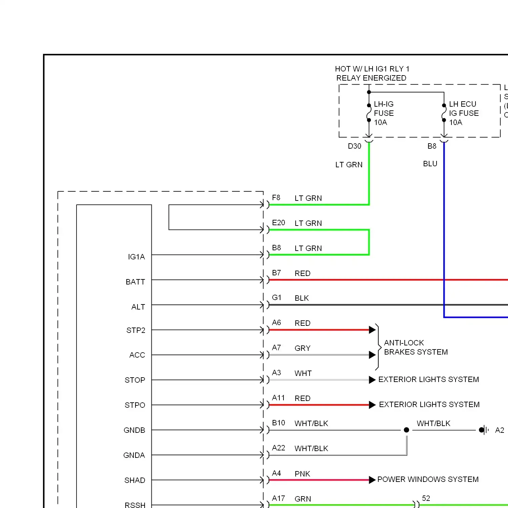Click connector label G1

(276, 297)
